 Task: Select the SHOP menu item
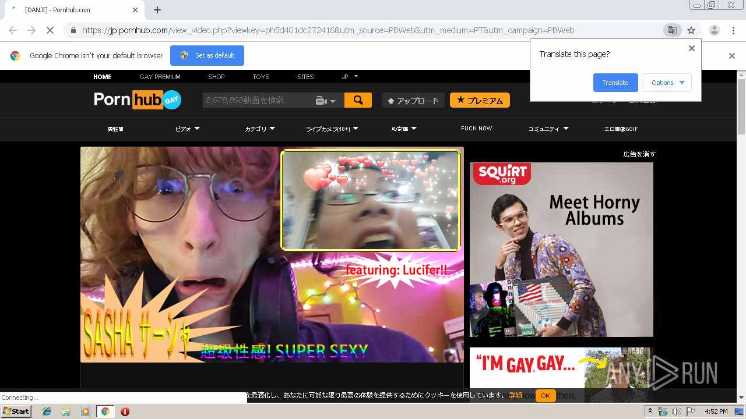tap(216, 77)
